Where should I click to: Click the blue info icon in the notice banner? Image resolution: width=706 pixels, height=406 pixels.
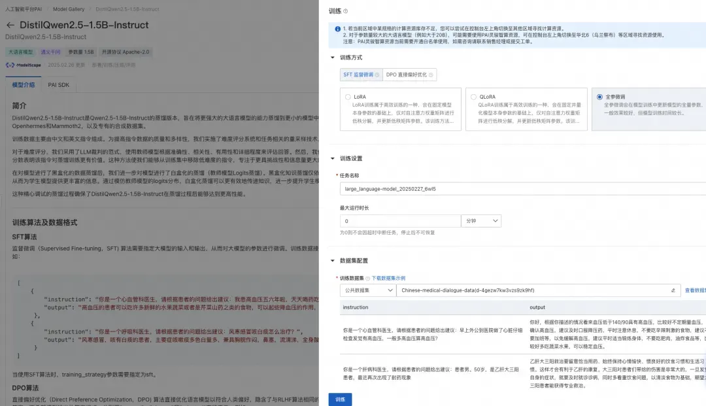point(337,29)
